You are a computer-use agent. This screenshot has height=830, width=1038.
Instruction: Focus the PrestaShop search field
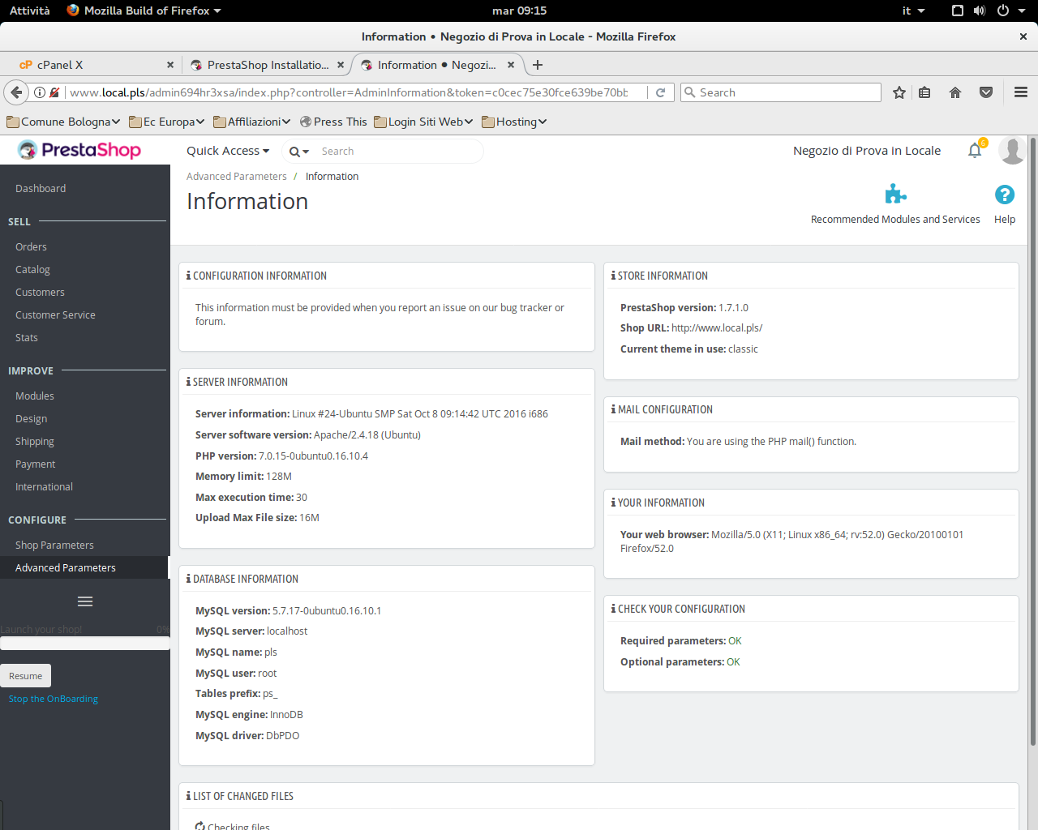click(397, 152)
